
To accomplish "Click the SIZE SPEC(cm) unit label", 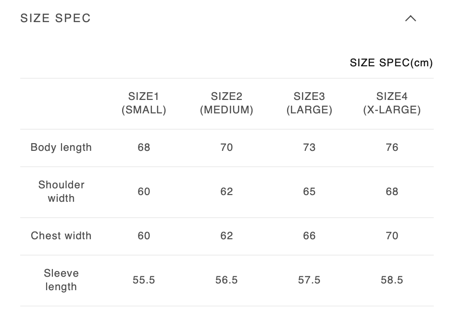I will [x=391, y=63].
